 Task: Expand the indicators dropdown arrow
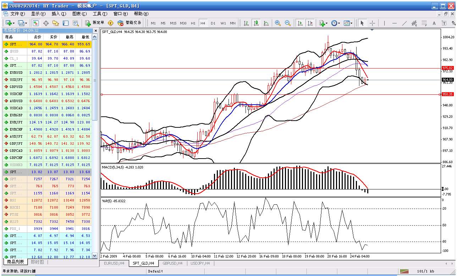[x=327, y=23]
